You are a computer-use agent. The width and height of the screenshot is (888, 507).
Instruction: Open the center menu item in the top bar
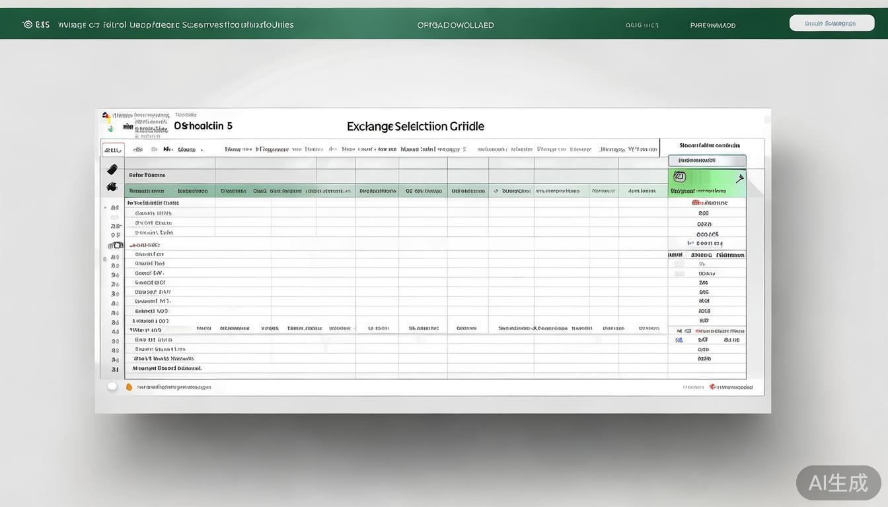455,25
